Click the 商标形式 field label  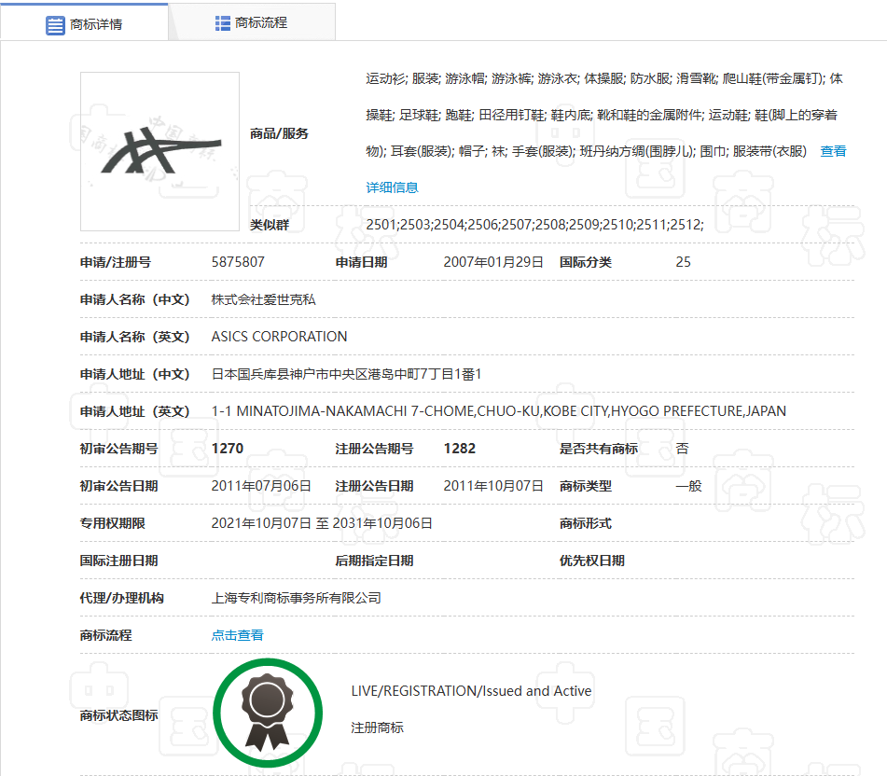(x=586, y=523)
